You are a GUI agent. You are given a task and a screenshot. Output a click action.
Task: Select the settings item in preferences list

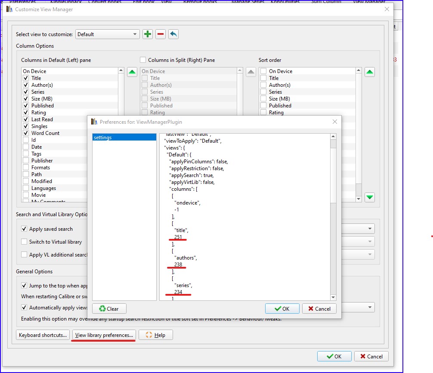coord(124,137)
